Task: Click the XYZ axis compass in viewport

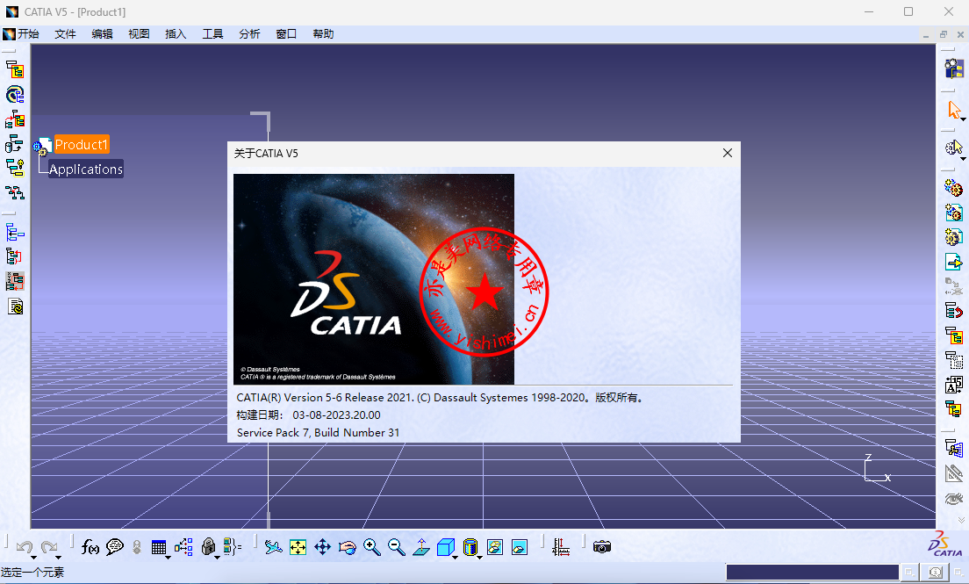Action: pos(877,468)
